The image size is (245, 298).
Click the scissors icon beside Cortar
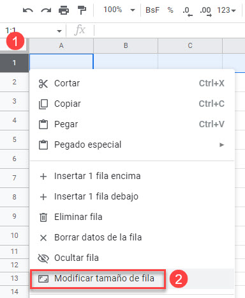pos(43,84)
